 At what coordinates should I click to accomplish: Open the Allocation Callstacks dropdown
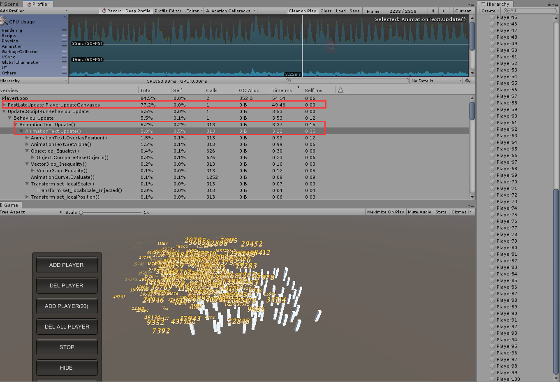[230, 11]
